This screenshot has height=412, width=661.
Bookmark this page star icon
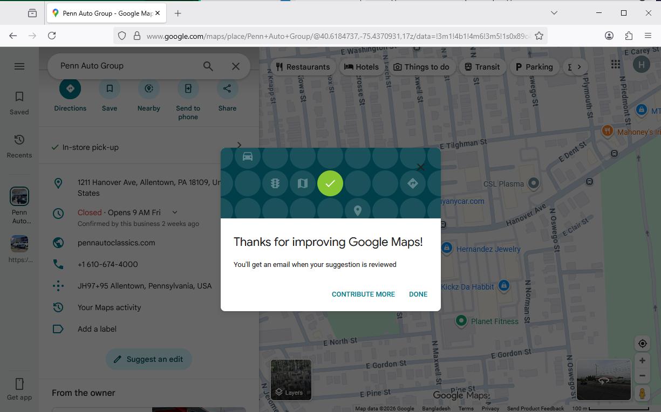tap(539, 36)
